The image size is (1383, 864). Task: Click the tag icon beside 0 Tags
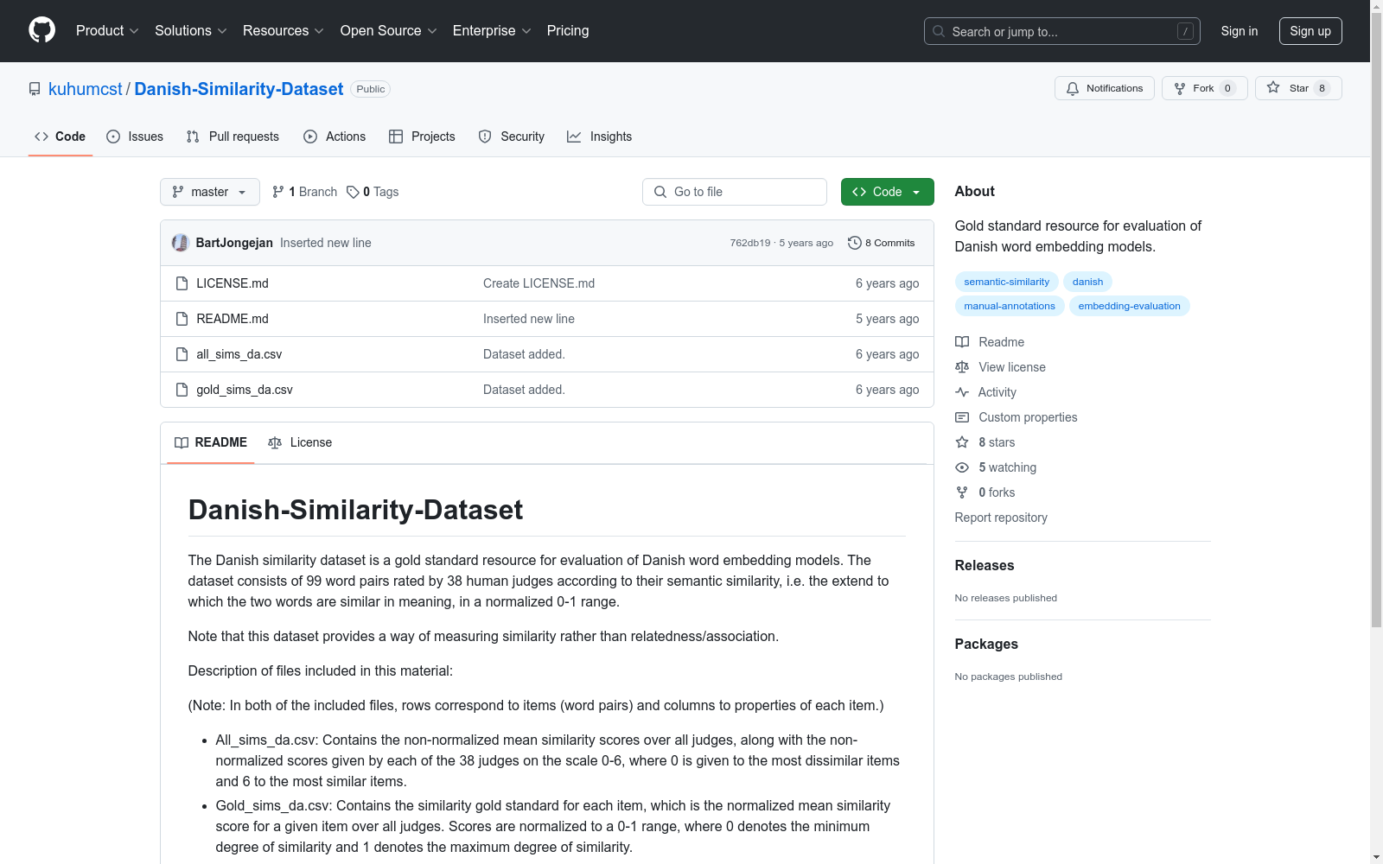point(353,192)
